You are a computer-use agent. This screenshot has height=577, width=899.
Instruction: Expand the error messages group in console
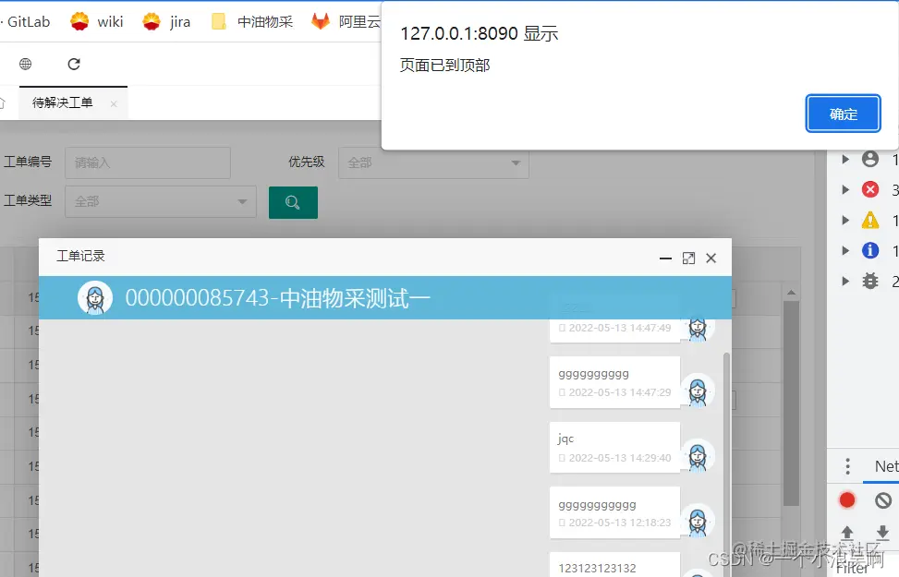tap(846, 189)
